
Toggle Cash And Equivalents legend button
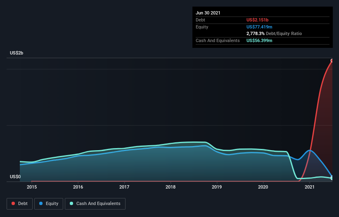point(95,204)
